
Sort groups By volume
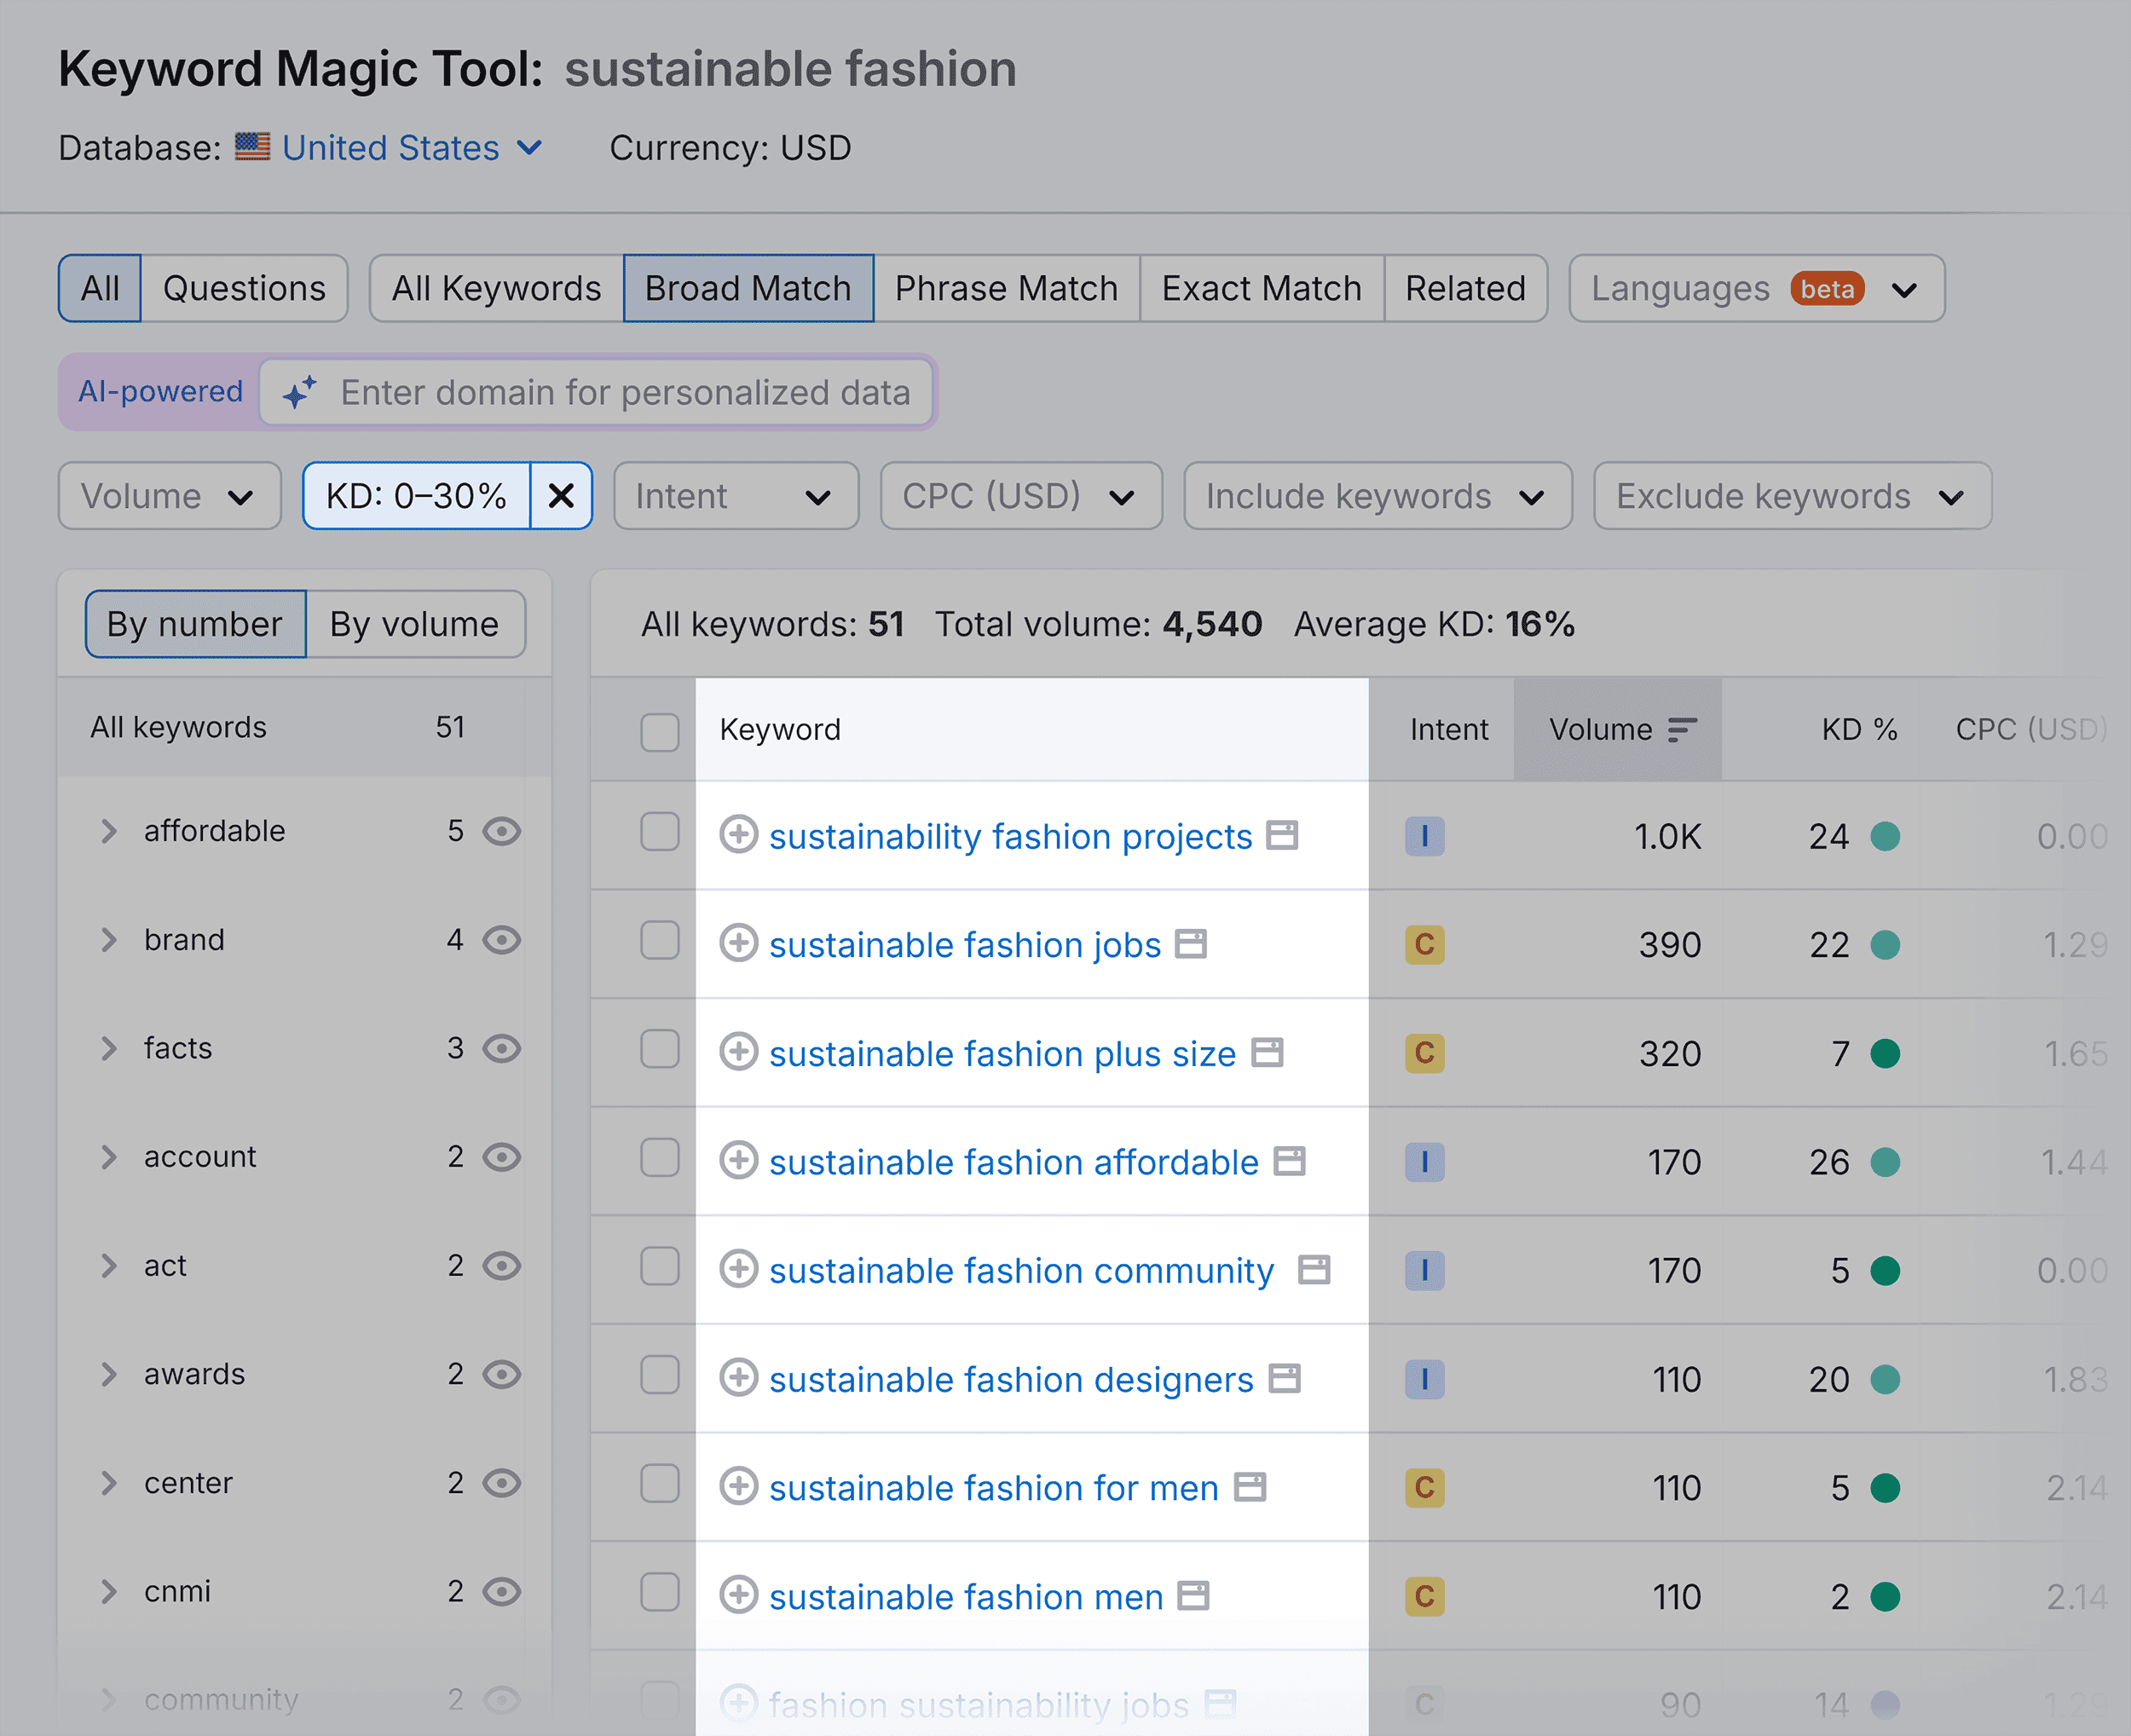pos(415,624)
